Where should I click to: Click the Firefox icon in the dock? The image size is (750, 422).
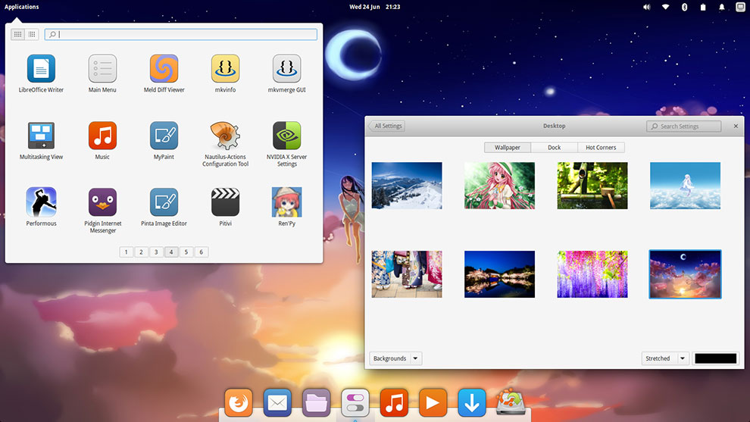pos(239,402)
